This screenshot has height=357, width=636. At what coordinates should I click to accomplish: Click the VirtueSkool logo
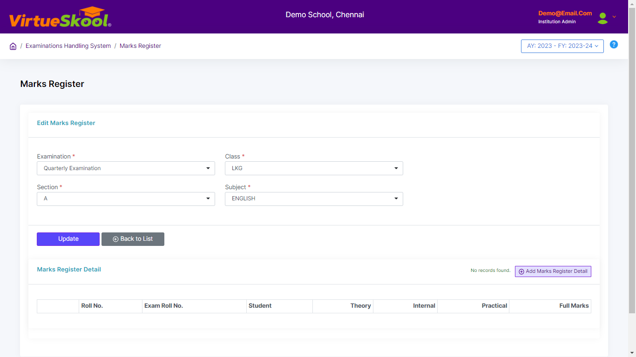coord(60,17)
